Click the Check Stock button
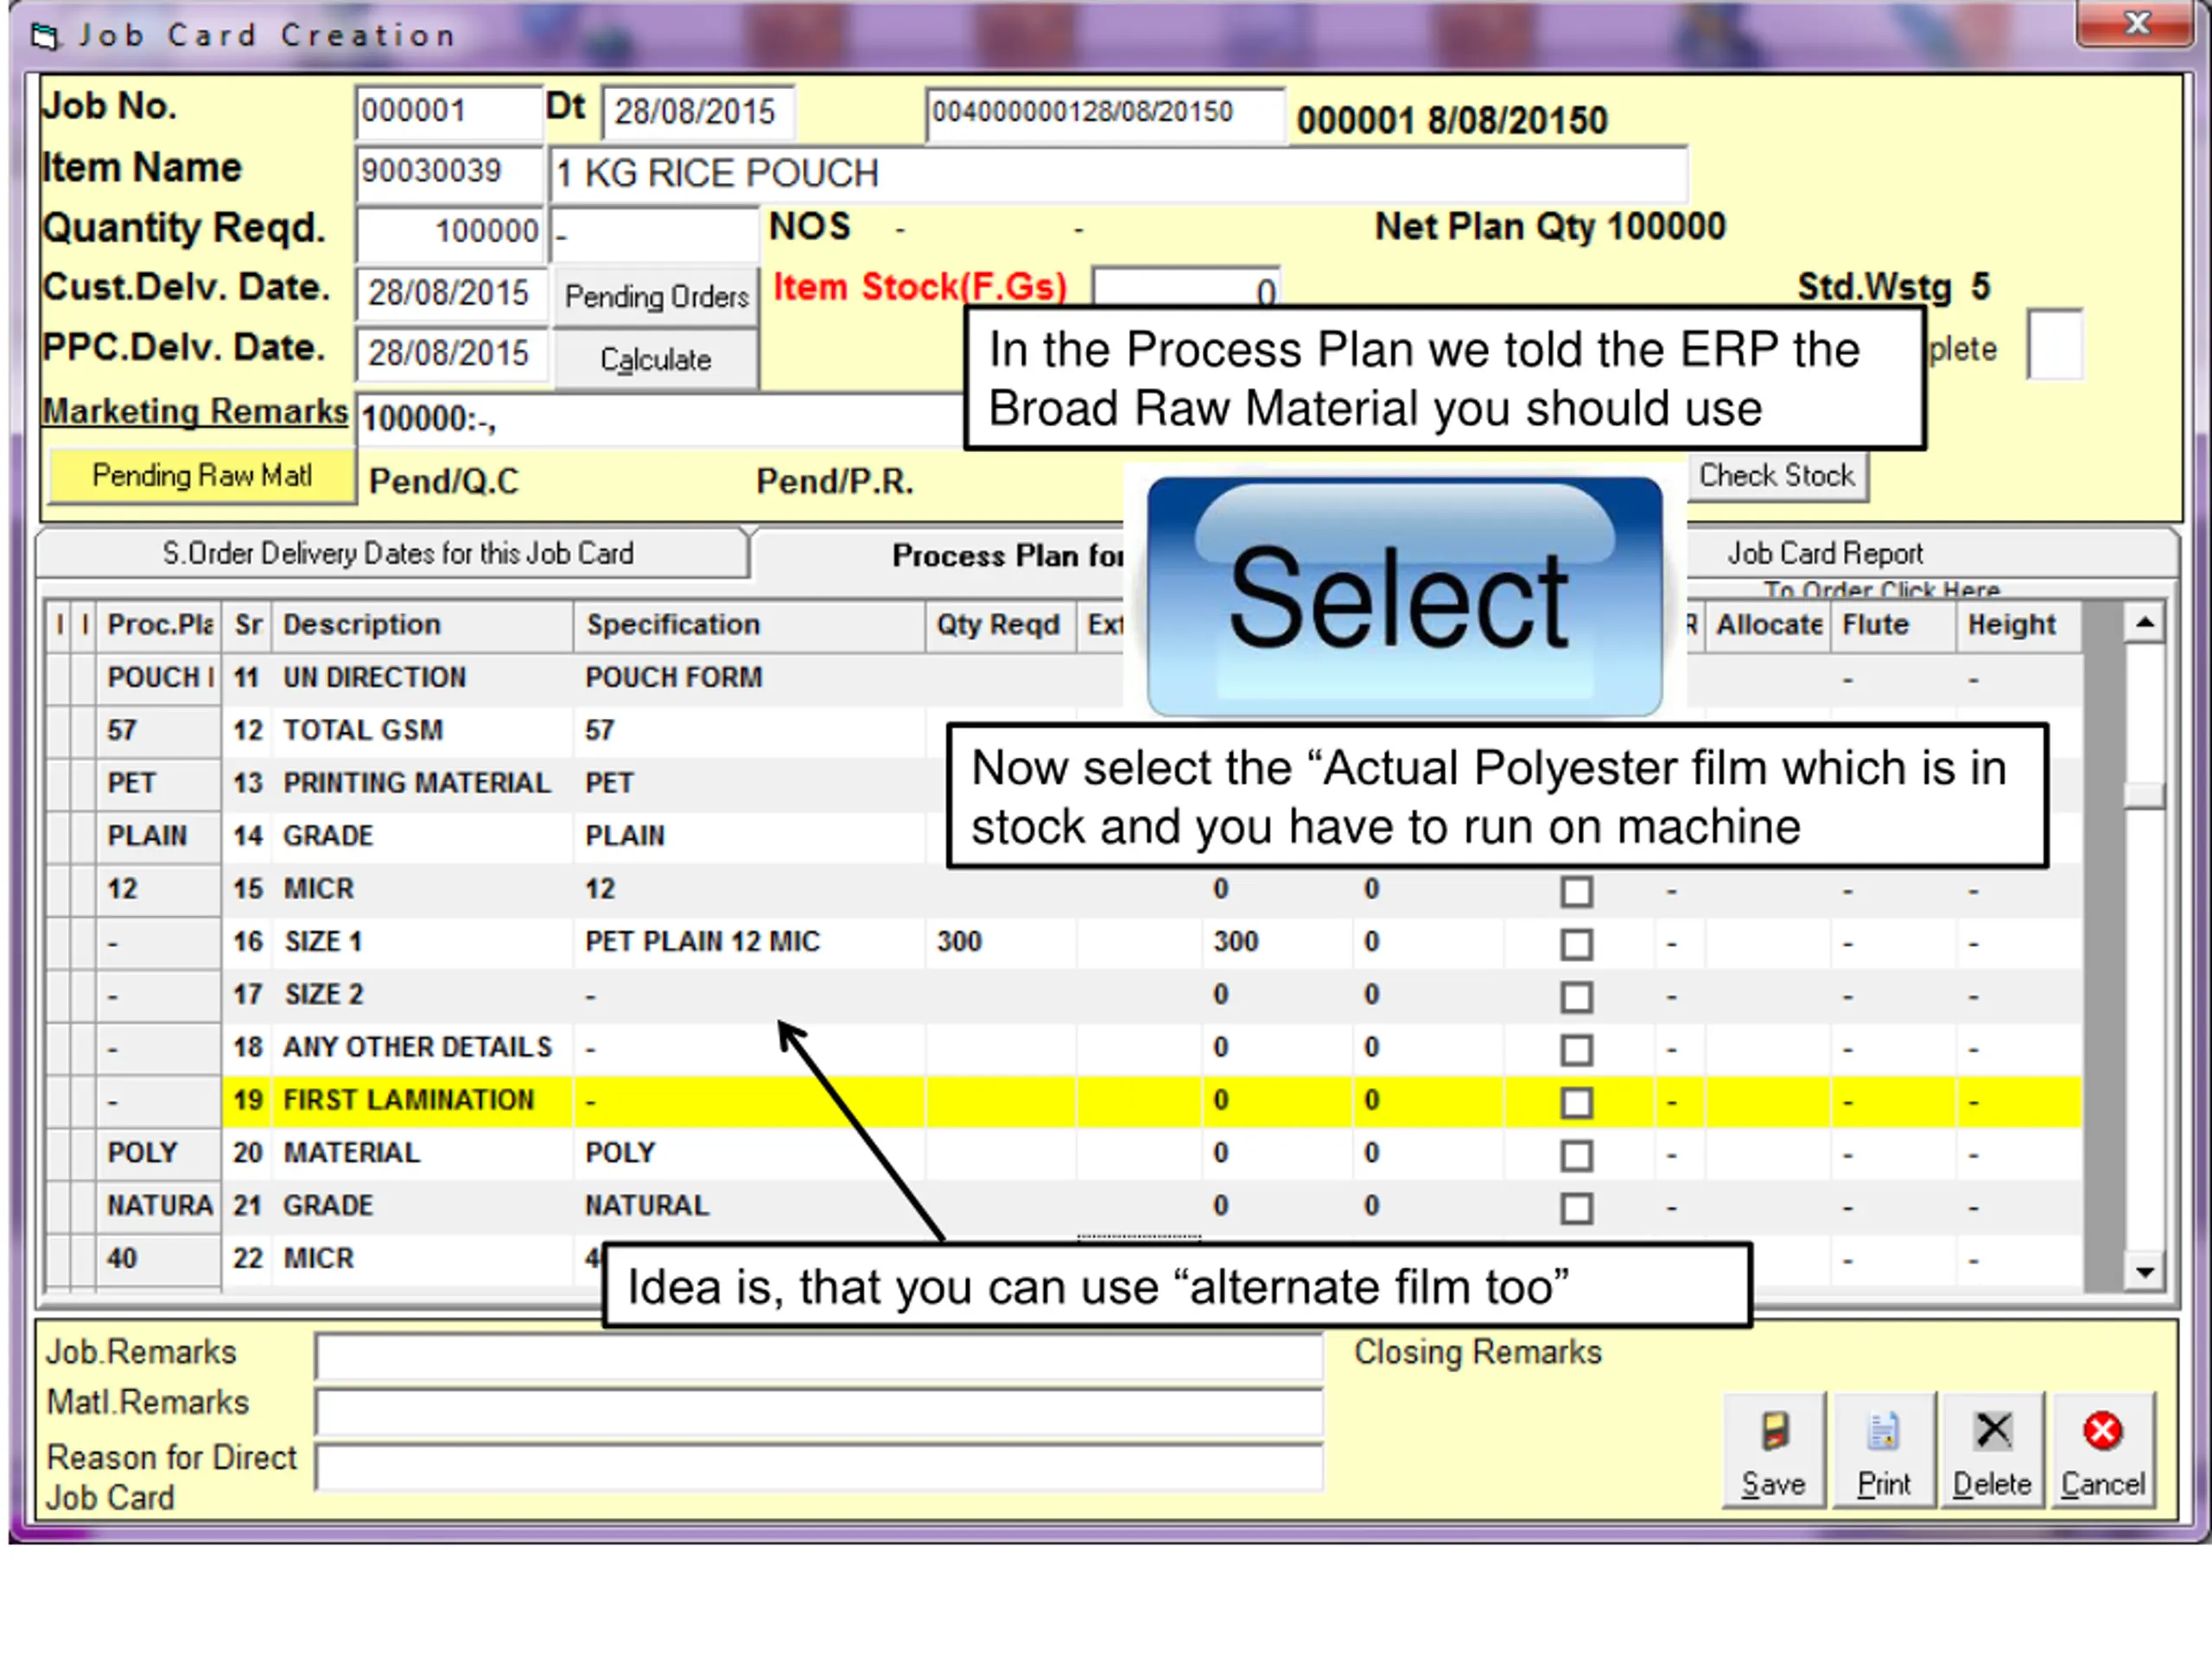 tap(1777, 476)
